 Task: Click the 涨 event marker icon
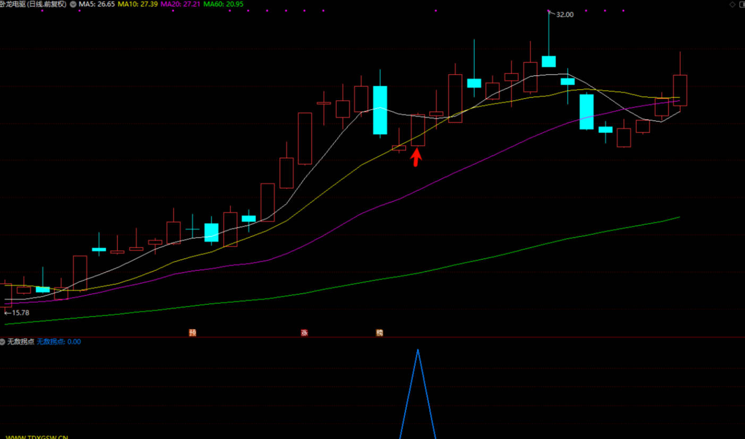[x=304, y=333]
